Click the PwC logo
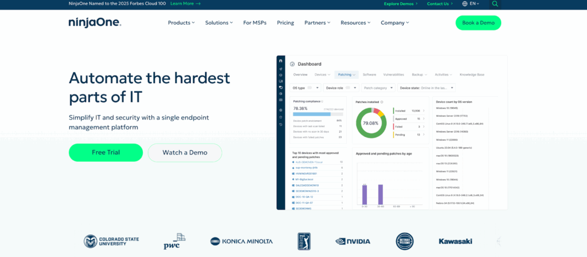 click(x=174, y=241)
